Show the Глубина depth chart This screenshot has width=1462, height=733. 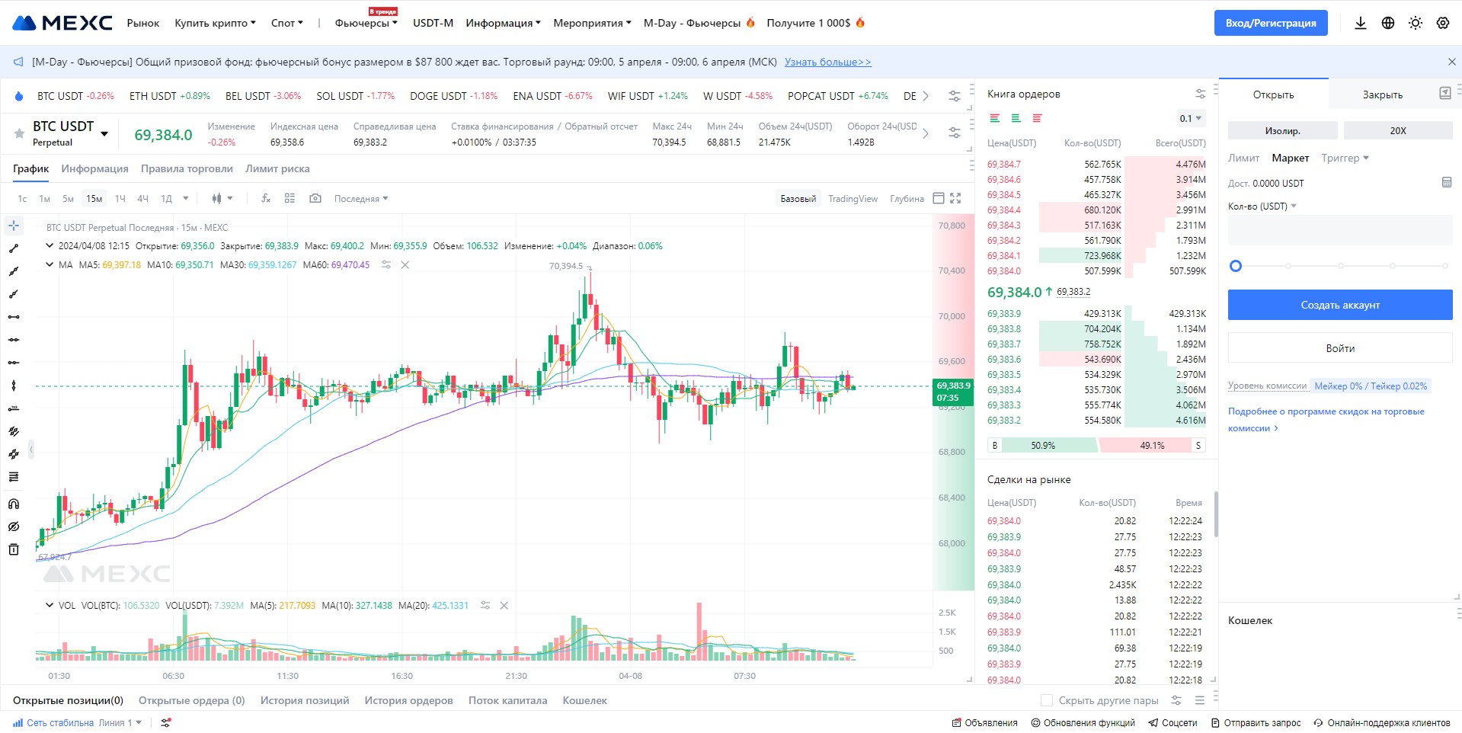907,198
